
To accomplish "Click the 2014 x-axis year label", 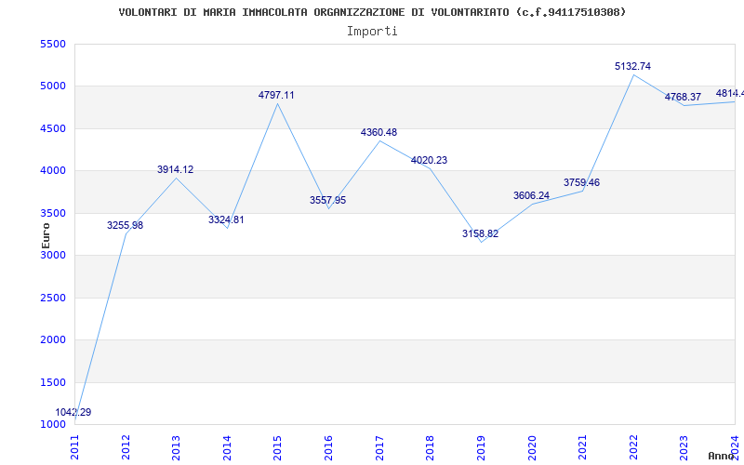I will (227, 447).
